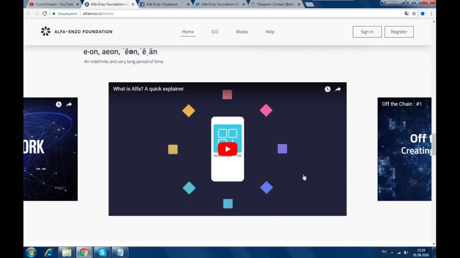
Task: Open Skype from the taskbar
Action: tap(102, 253)
